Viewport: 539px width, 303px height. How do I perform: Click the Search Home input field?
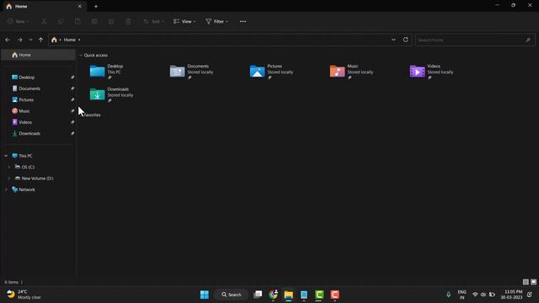pos(475,40)
